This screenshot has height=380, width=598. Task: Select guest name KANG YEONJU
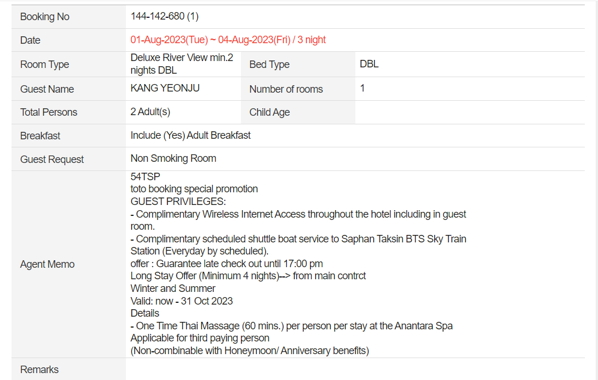click(165, 88)
